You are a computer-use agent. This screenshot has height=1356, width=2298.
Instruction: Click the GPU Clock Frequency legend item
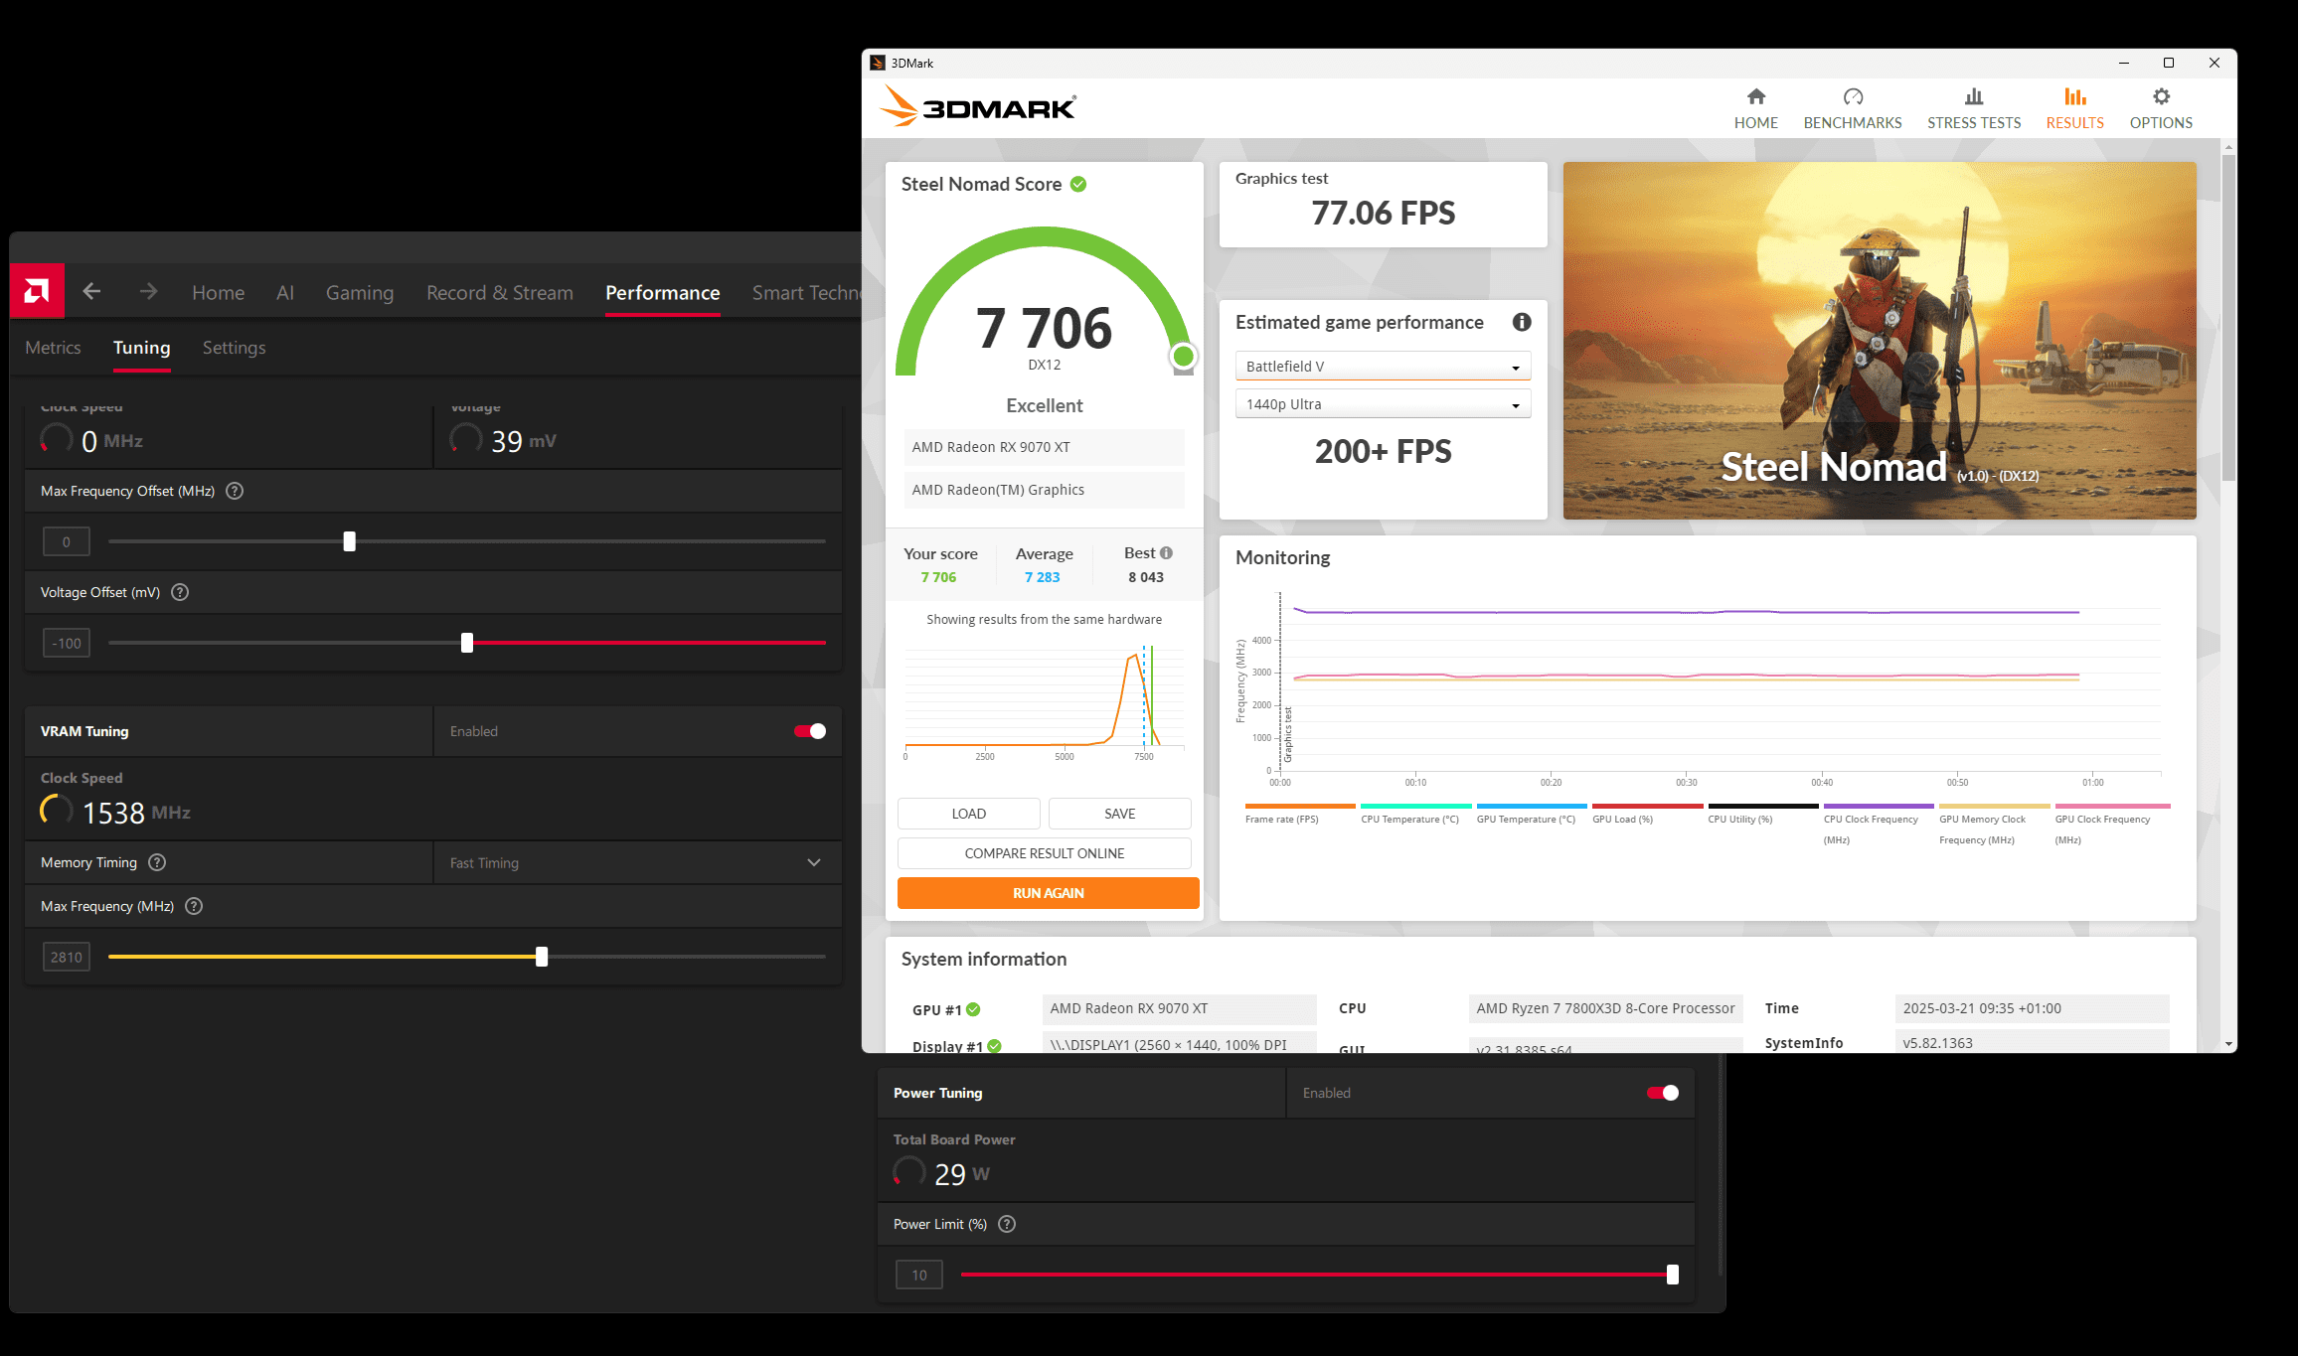coord(2111,825)
